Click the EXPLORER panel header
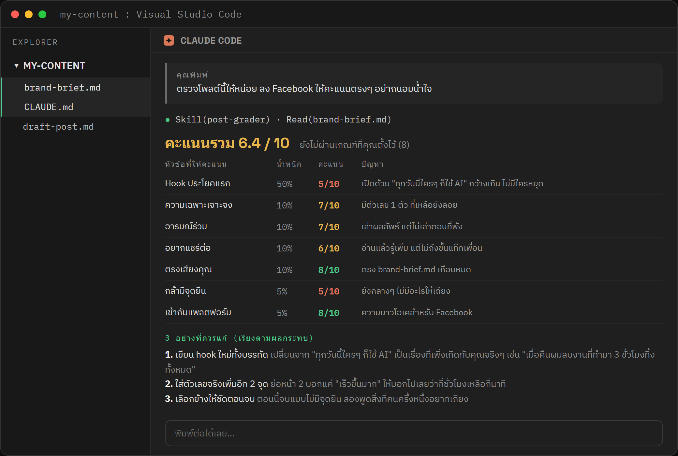Screen dimensions: 678x456 pyautogui.click(x=35, y=42)
